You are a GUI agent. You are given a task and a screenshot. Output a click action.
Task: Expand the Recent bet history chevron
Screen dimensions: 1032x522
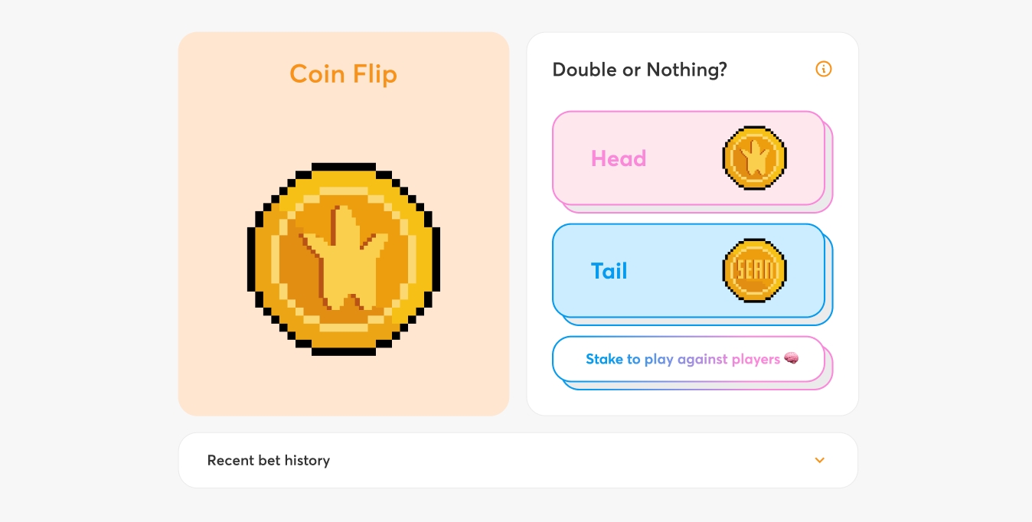(819, 460)
